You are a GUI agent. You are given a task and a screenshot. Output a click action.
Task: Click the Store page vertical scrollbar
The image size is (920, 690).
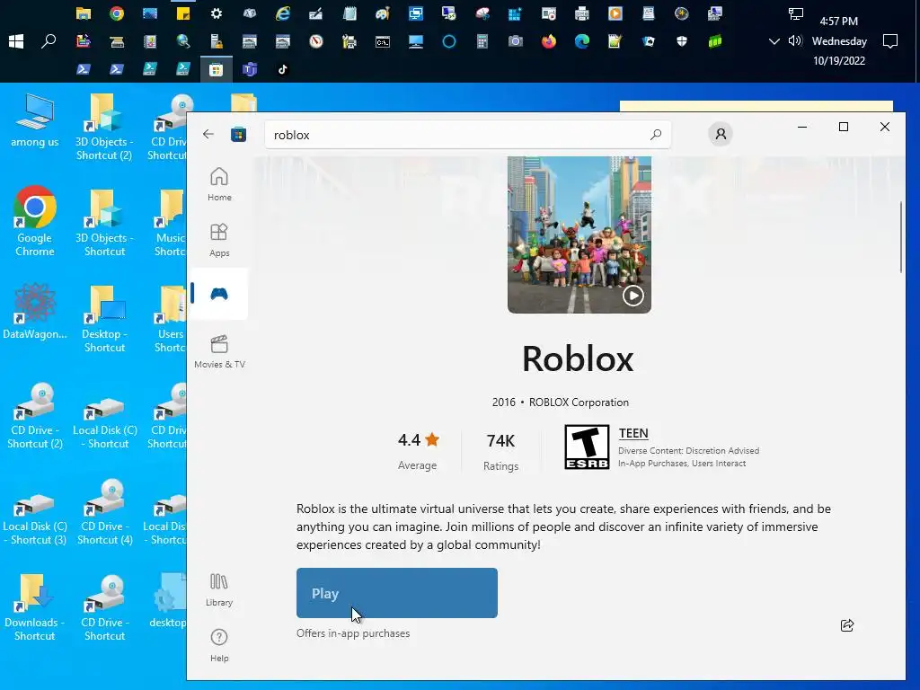pos(900,237)
